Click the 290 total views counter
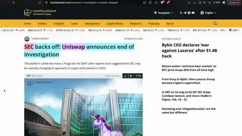This screenshot has width=242, height=136. [x=34, y=76]
